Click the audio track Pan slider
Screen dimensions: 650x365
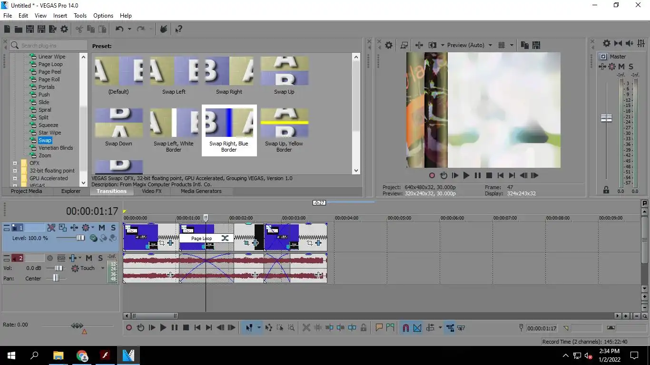pos(56,278)
